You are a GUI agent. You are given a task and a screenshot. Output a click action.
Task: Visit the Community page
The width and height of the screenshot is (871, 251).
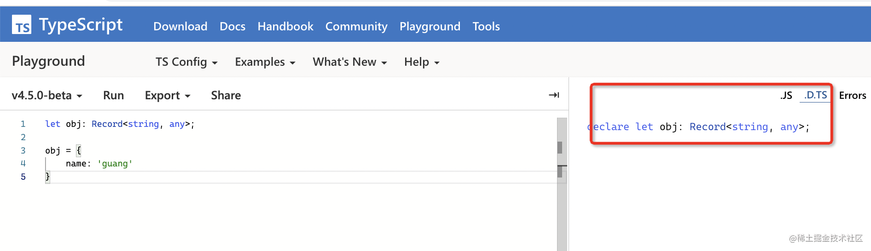[356, 27]
